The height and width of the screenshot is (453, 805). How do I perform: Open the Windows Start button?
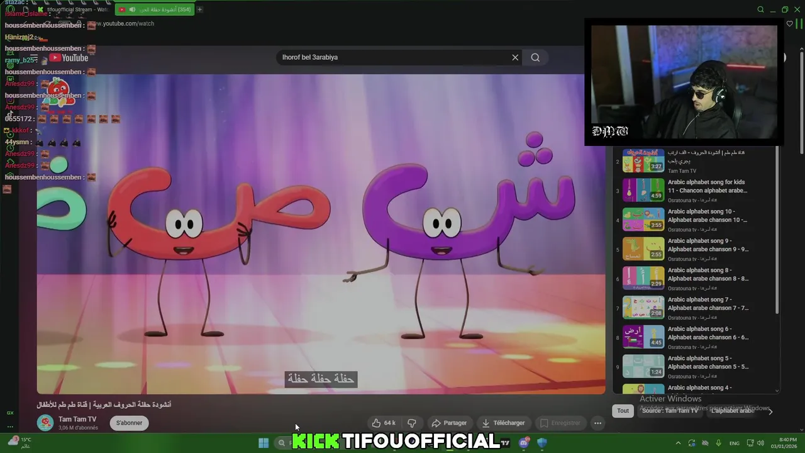[264, 443]
